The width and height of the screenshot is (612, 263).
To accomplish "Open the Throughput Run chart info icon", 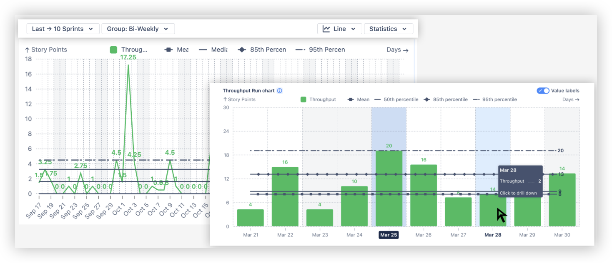I will [x=279, y=90].
